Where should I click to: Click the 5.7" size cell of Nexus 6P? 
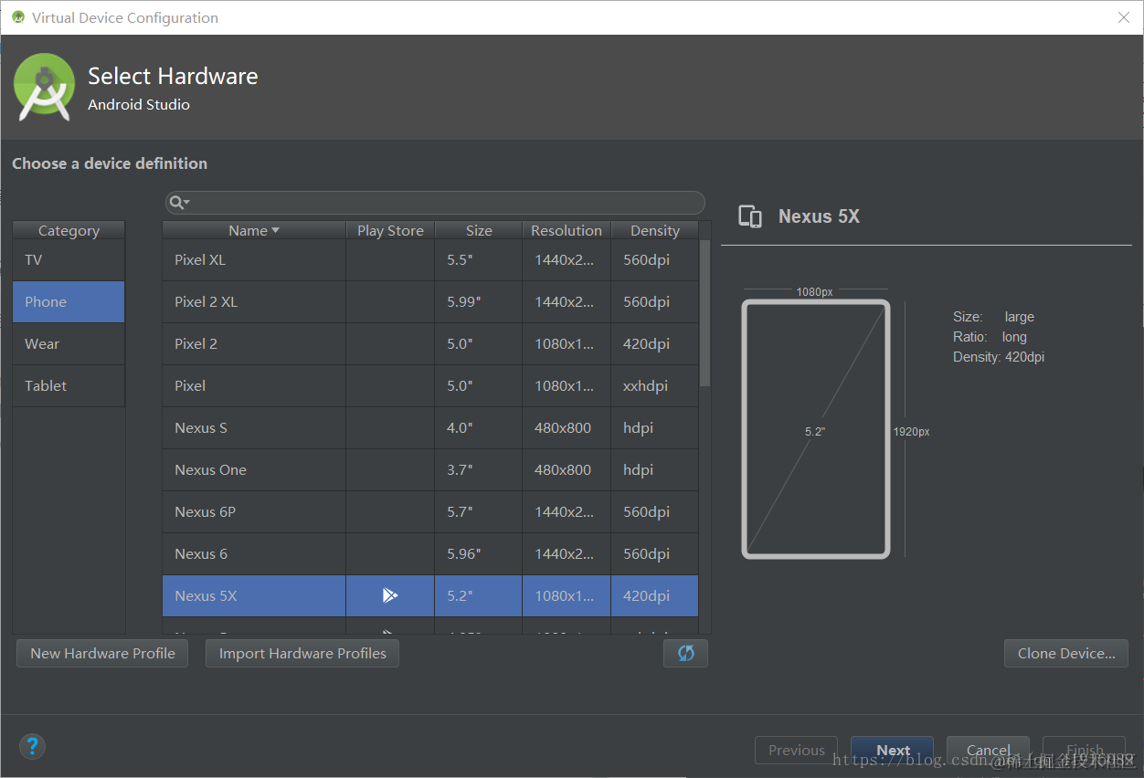coord(479,512)
